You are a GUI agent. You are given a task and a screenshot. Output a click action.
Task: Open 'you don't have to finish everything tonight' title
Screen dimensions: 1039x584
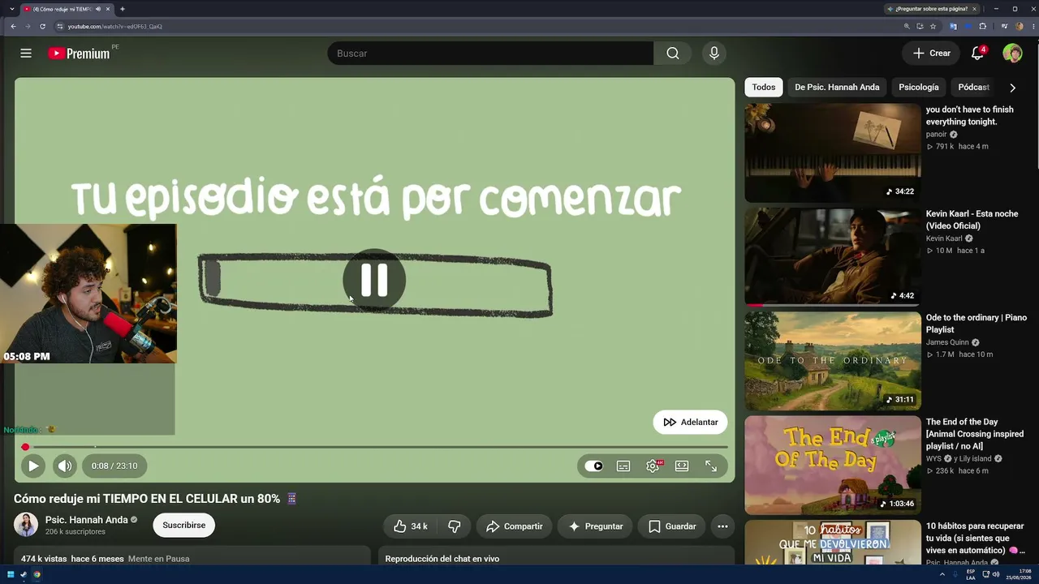pyautogui.click(x=970, y=116)
